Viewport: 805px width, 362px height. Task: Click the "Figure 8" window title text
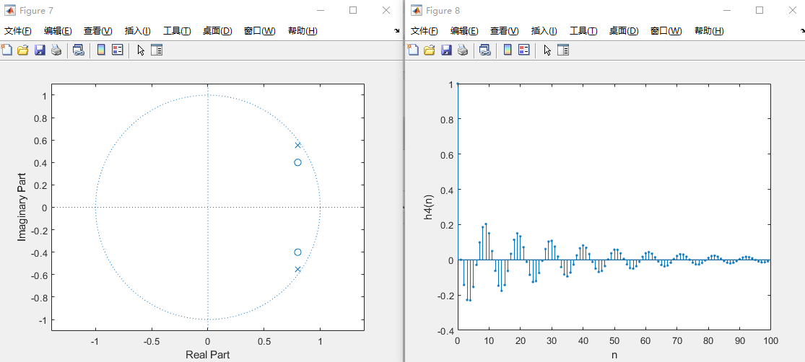click(443, 10)
